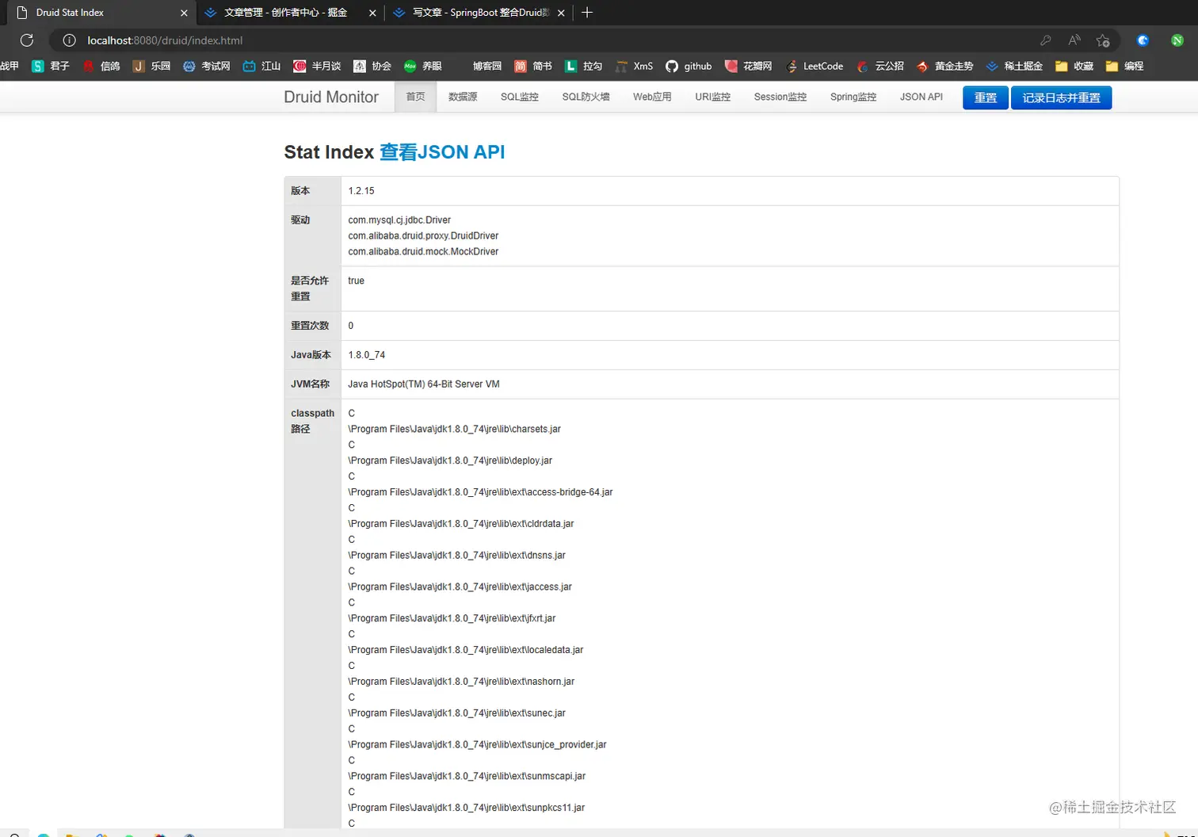Click the classpath line ending in sunjce_provider.jar
This screenshot has height=837, width=1198.
[477, 745]
